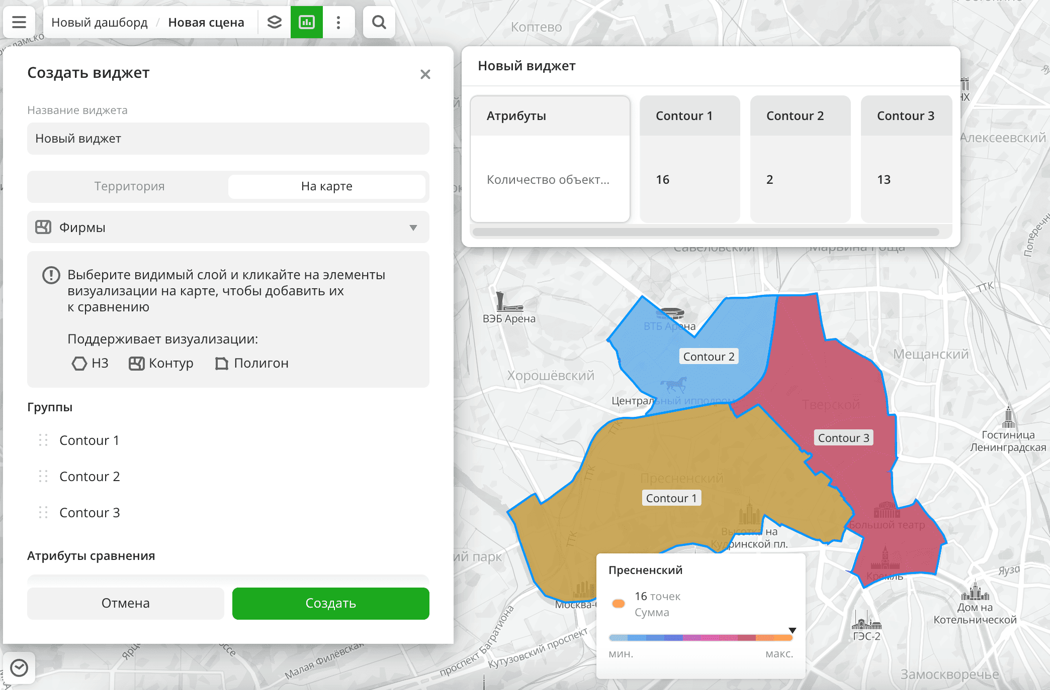The height and width of the screenshot is (690, 1050).
Task: Toggle the green widgets dashboard icon
Action: point(307,22)
